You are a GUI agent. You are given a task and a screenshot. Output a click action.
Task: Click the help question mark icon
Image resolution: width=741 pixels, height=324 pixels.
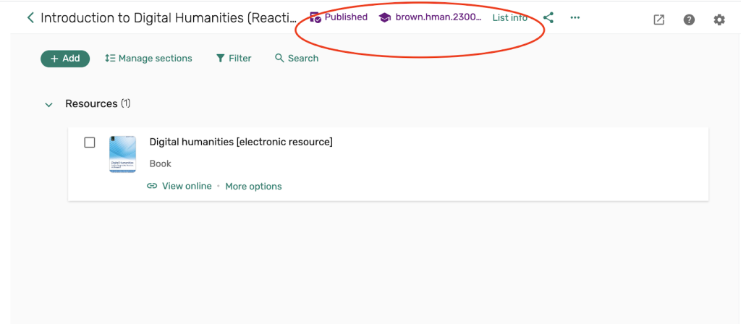(x=689, y=20)
